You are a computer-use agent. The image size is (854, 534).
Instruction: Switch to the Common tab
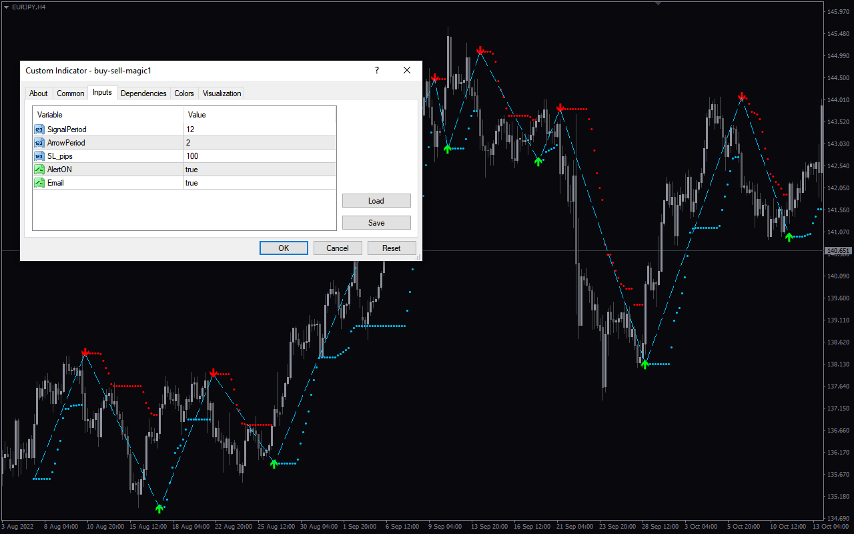pyautogui.click(x=70, y=93)
